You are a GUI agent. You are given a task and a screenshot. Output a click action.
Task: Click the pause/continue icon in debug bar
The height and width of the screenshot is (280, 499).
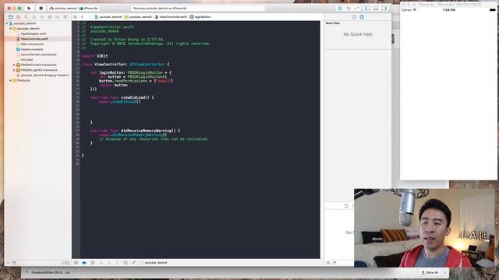(93, 263)
